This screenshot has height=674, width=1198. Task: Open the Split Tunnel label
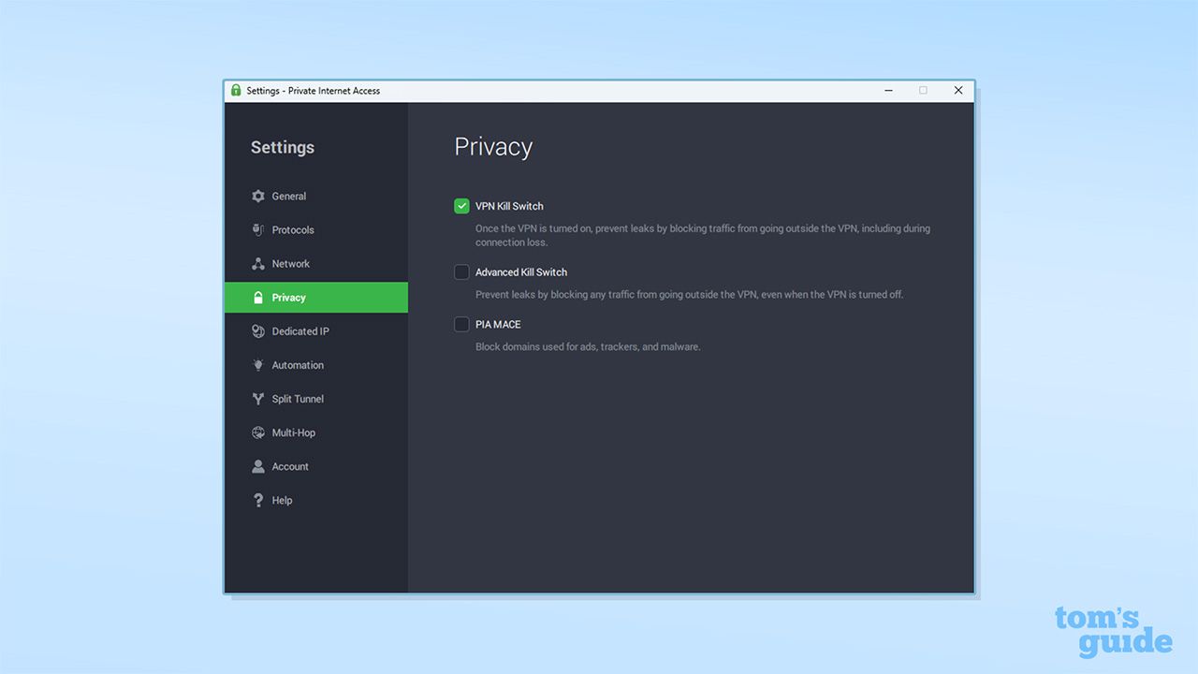pyautogui.click(x=298, y=399)
